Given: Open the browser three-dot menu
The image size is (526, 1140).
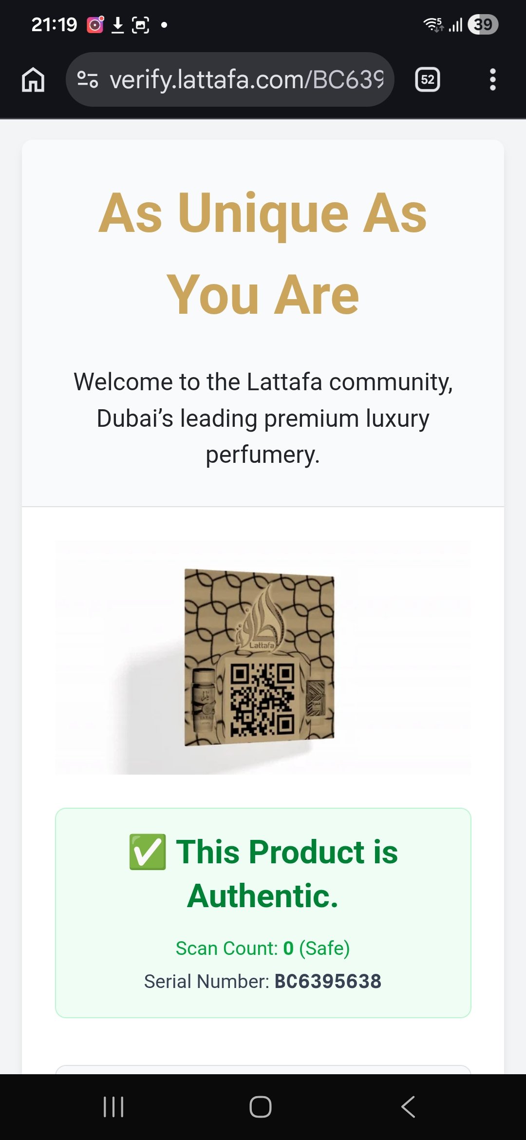Looking at the screenshot, I should [x=492, y=79].
